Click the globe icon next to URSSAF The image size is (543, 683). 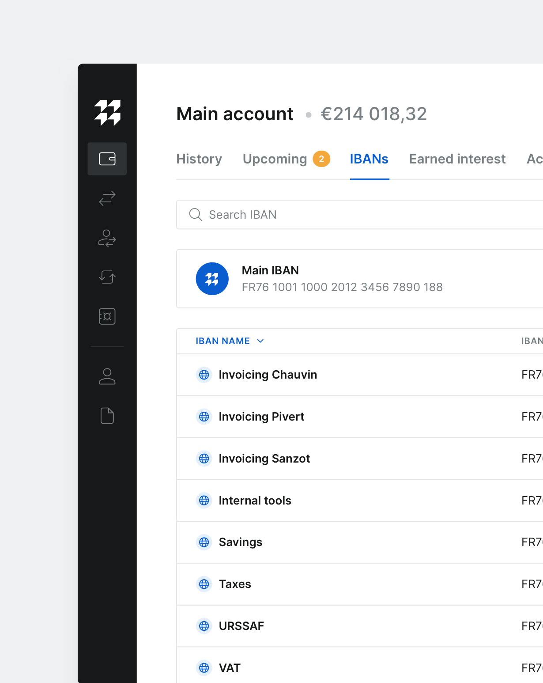tap(205, 626)
